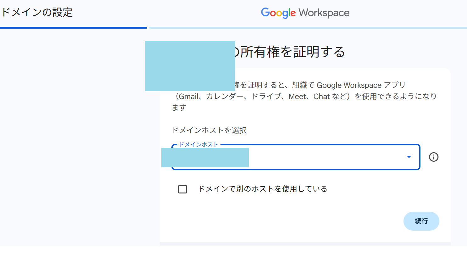The height and width of the screenshot is (257, 467).
Task: Click the small floating ドメインホスト field label
Action: tap(198, 144)
